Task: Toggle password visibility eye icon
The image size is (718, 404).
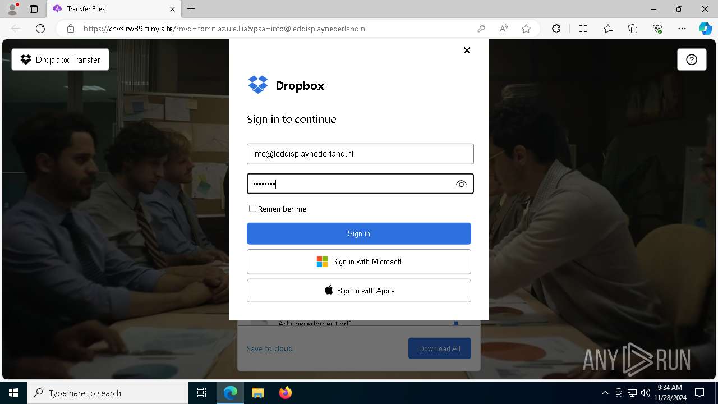Action: (x=461, y=184)
